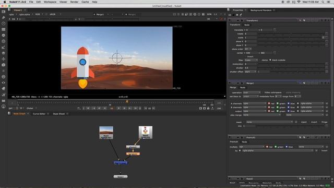Open the Color nodes menu icon
Viewport: 334px width, 188px height.
point(4,36)
